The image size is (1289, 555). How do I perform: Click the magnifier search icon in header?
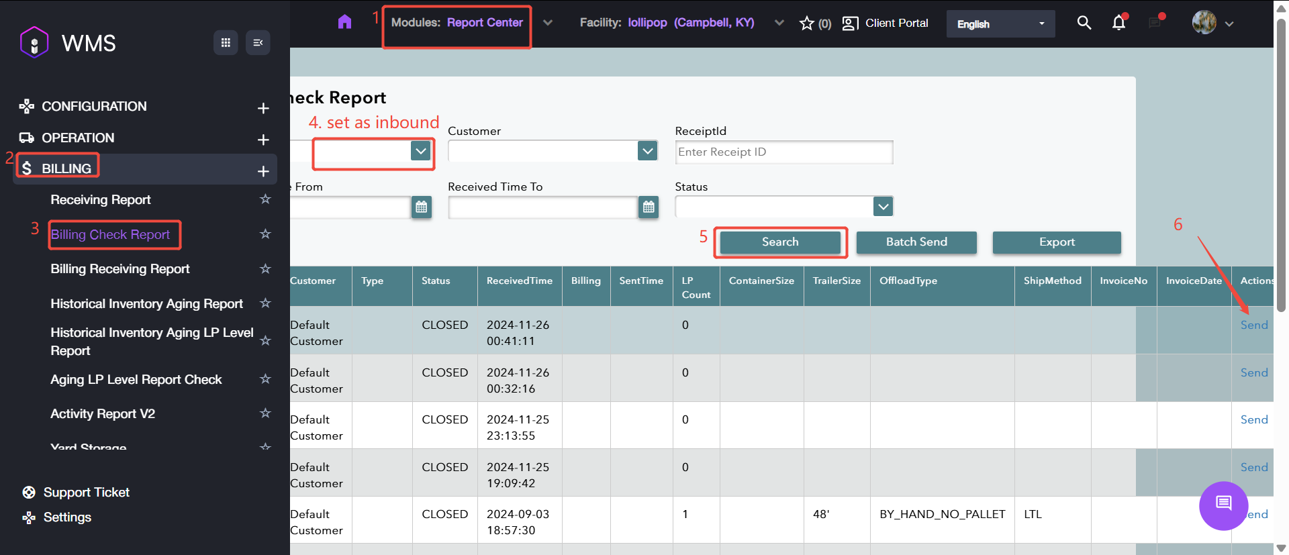coord(1084,23)
